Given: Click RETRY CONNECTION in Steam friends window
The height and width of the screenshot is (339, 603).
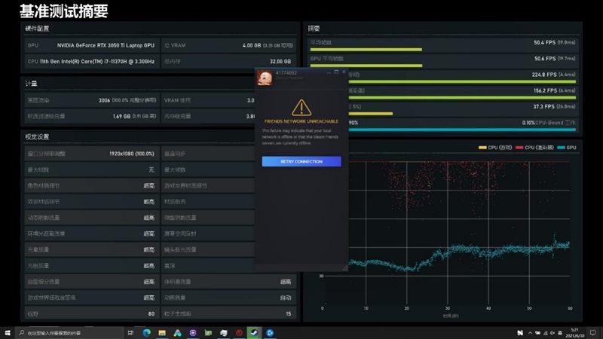Looking at the screenshot, I should click(x=301, y=161).
